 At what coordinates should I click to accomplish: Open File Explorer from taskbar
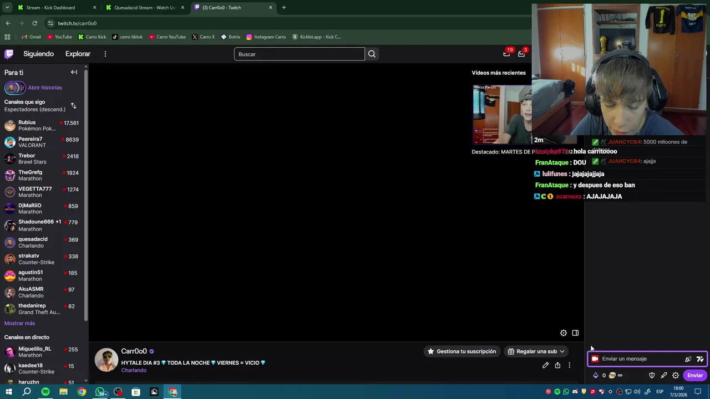point(63,392)
